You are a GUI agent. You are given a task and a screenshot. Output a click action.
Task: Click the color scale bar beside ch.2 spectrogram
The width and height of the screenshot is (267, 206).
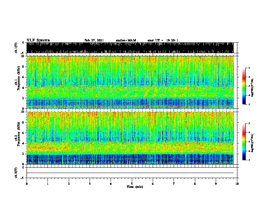pos(244,142)
